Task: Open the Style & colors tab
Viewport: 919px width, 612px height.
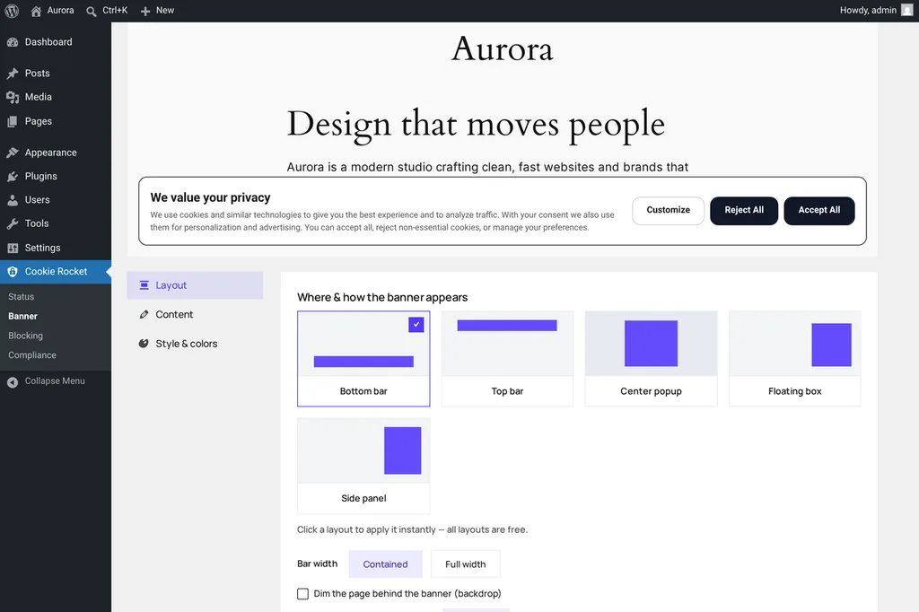Action: click(195, 344)
